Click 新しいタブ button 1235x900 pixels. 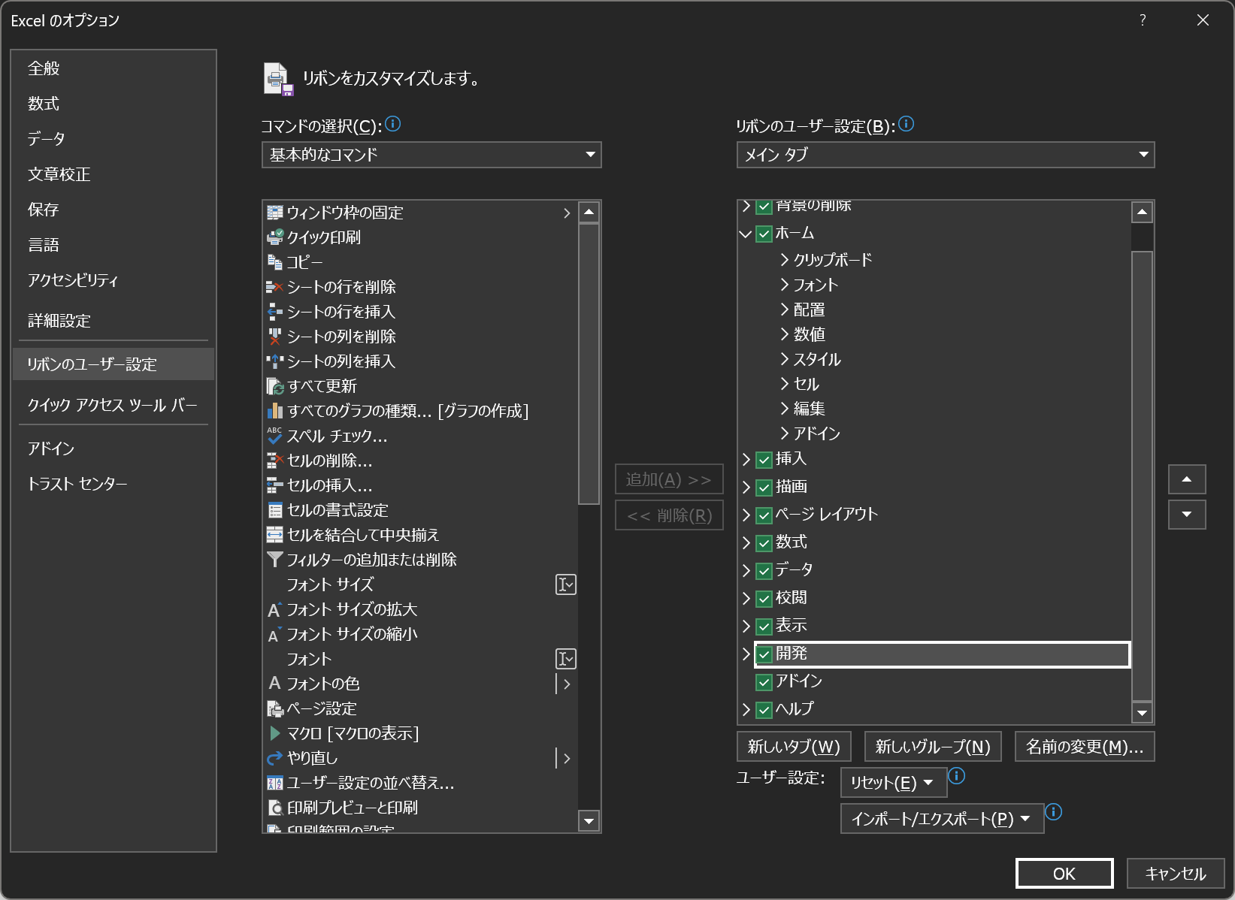pos(794,747)
